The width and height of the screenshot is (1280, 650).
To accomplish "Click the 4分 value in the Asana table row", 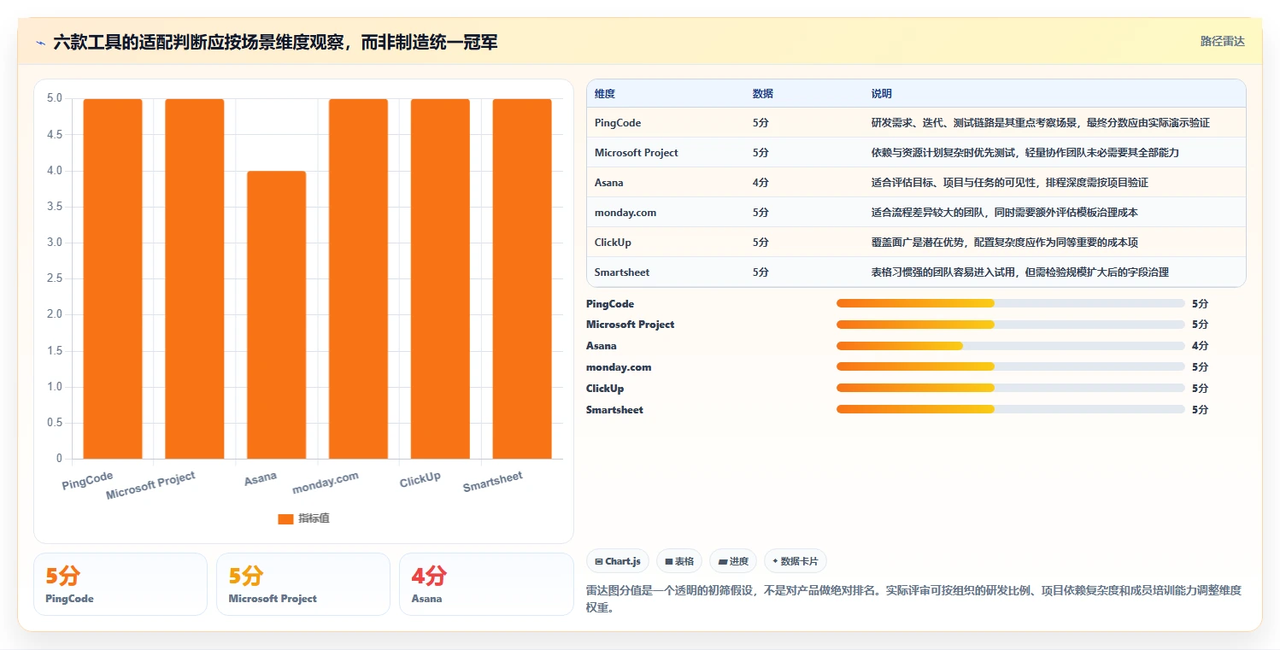I will point(760,183).
